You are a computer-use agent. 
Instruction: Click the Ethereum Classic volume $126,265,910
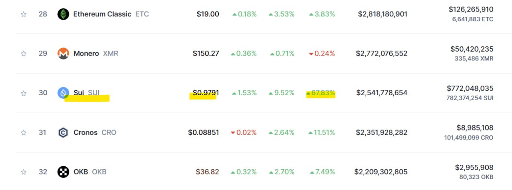471,9
